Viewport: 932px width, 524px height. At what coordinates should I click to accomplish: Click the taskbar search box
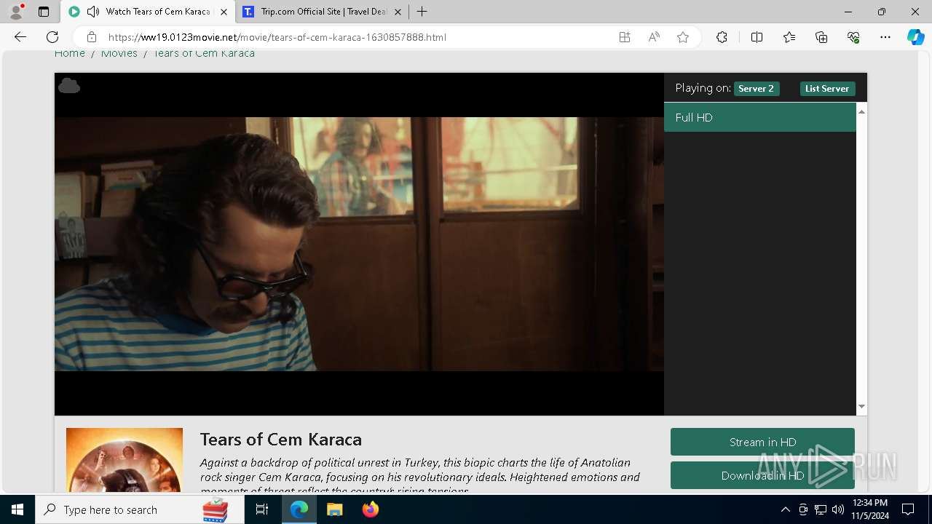point(140,509)
